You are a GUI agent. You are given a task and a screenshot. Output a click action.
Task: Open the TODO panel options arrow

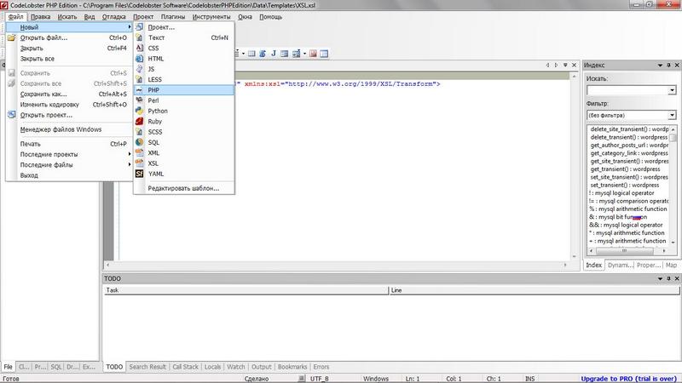pos(660,278)
